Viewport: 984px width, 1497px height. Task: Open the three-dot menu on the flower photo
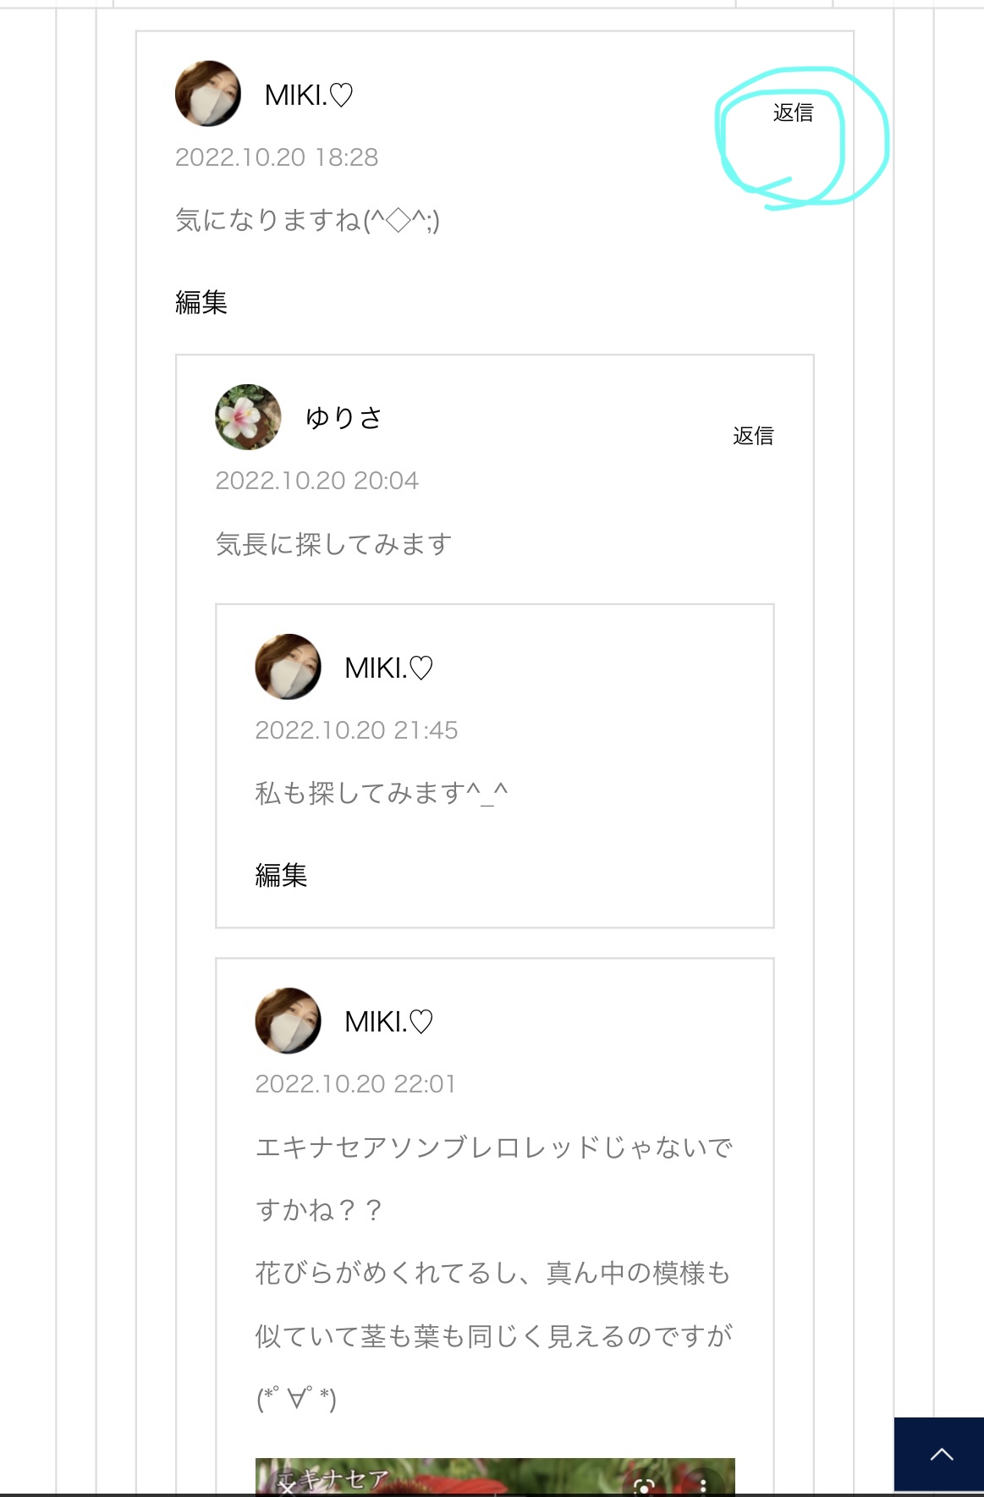[703, 1486]
